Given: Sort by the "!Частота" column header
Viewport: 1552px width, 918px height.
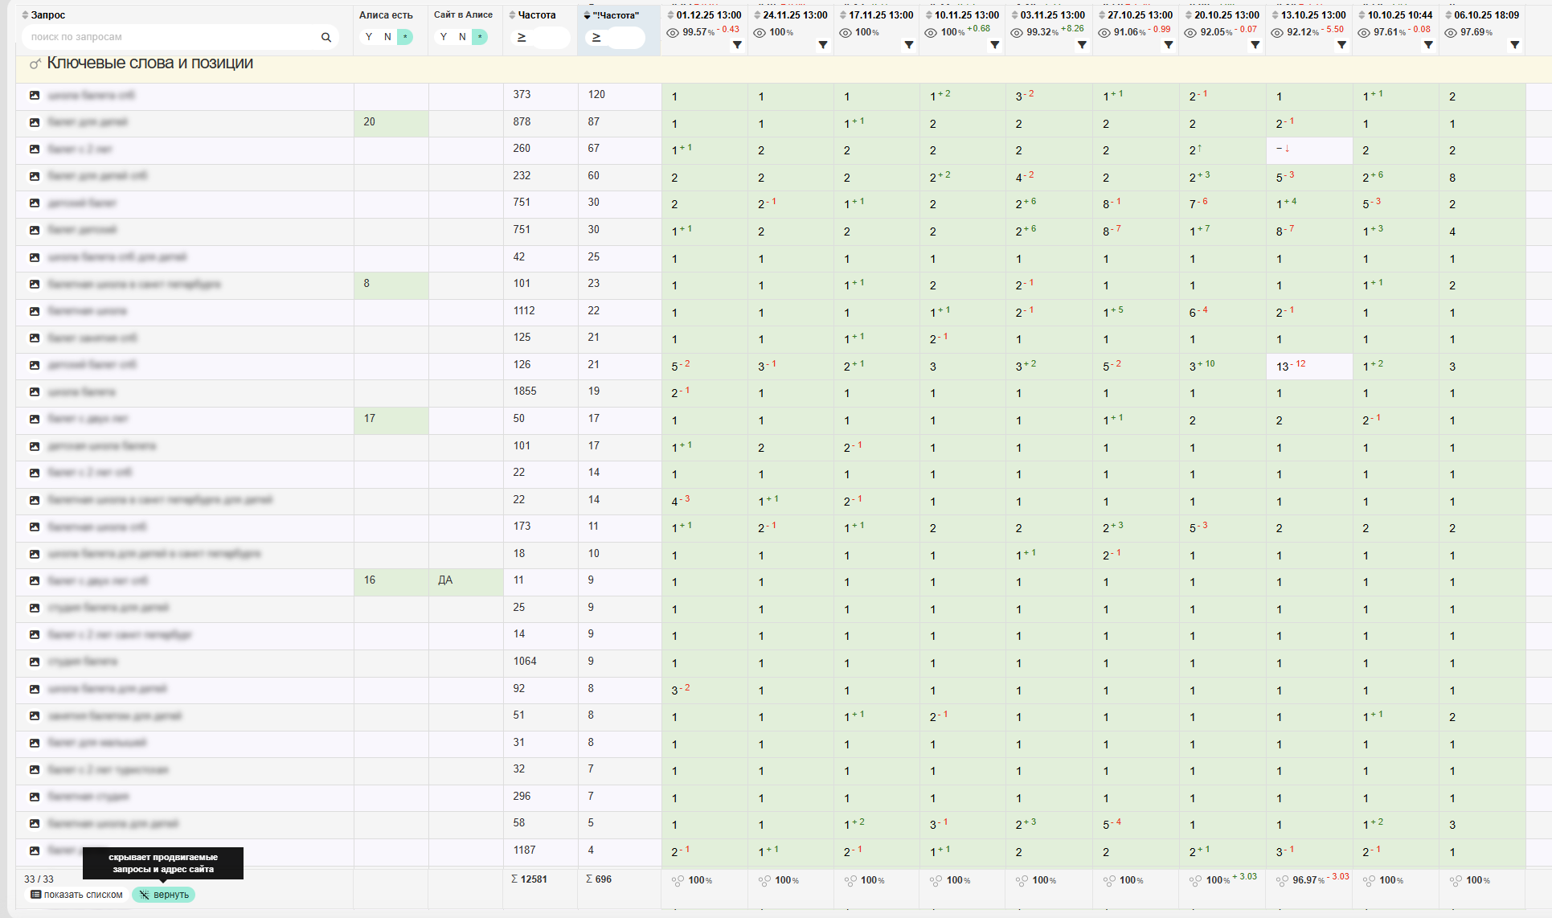Looking at the screenshot, I should point(615,15).
